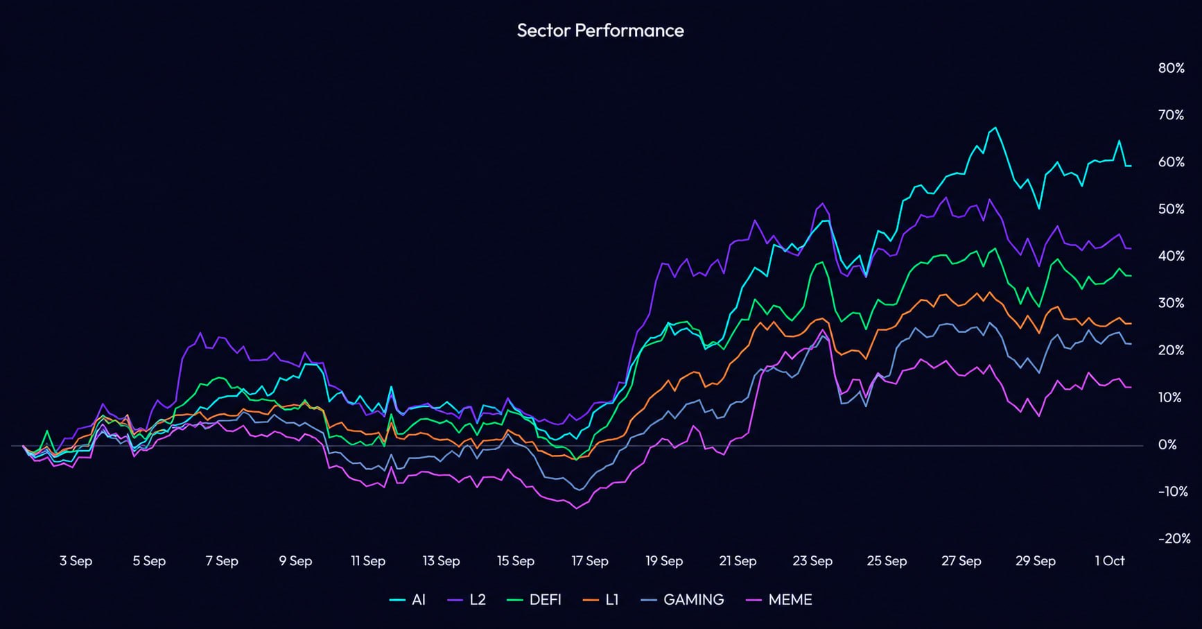
Task: Toggle DEFI legend item
Action: 534,600
